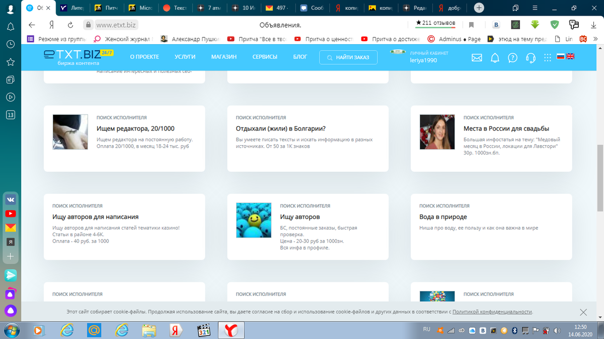Open ad 'Вода в природе'
This screenshot has width=604, height=339.
443,217
